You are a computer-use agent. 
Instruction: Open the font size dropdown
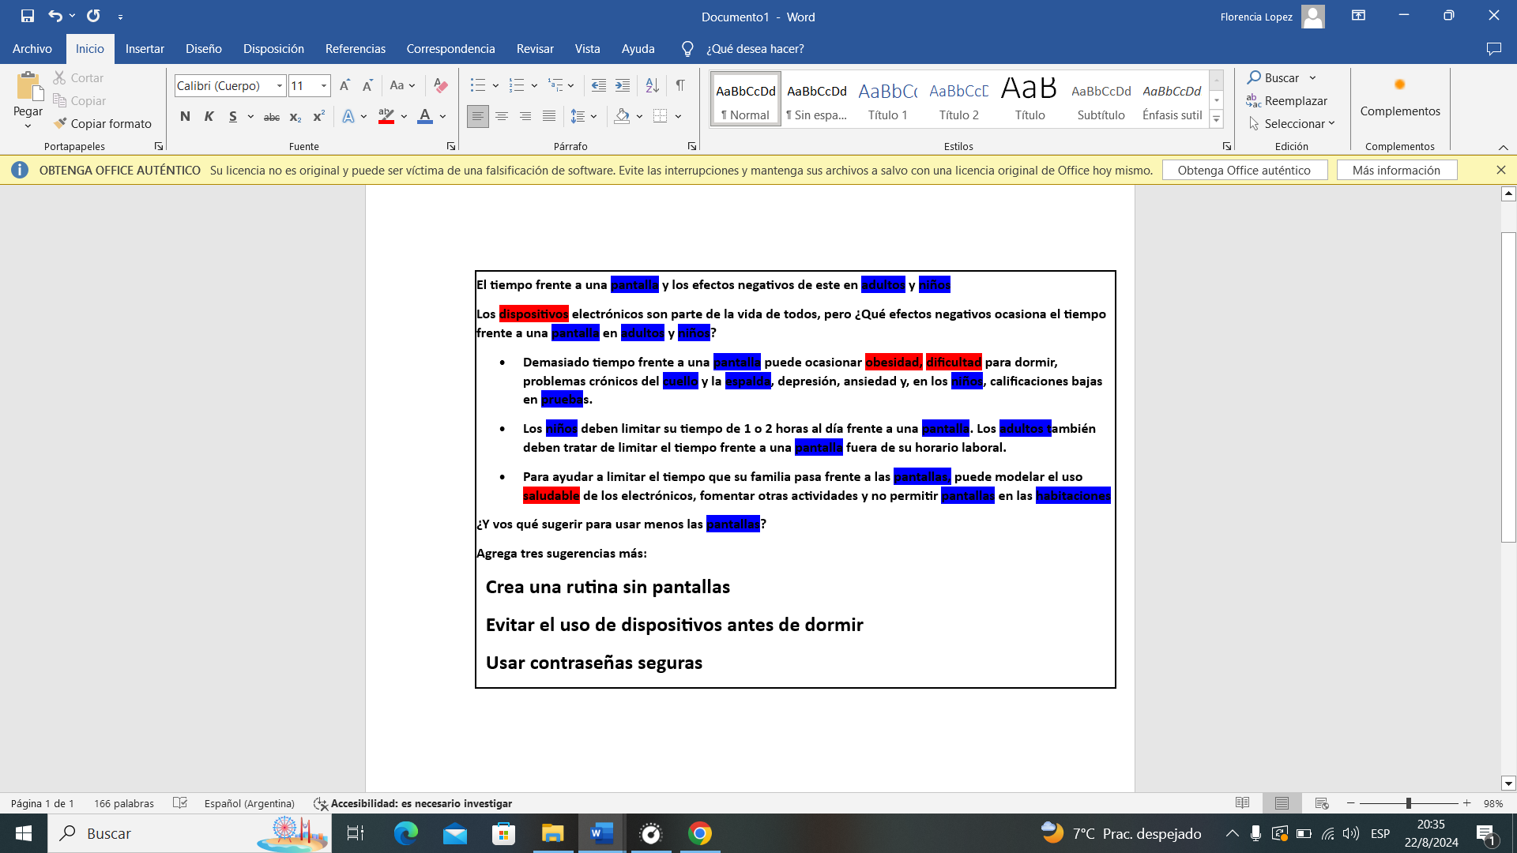coord(323,85)
